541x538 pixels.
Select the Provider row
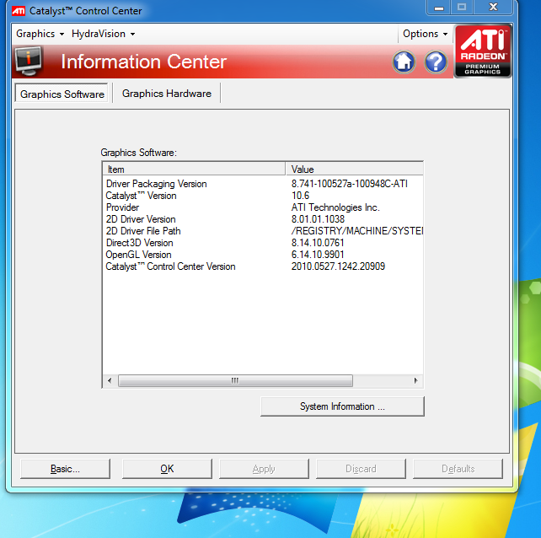tap(263, 207)
